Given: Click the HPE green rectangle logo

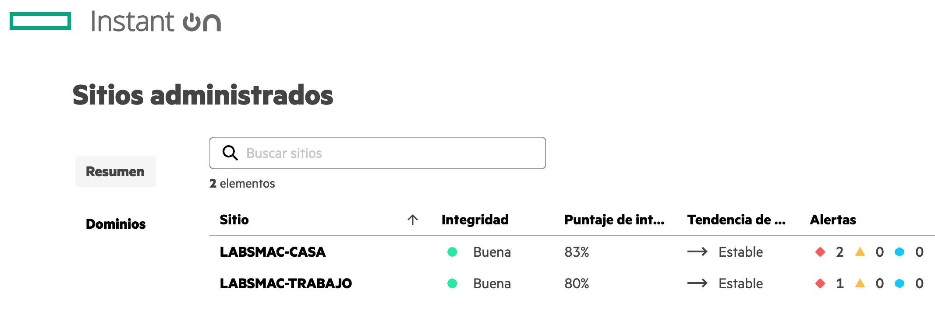Looking at the screenshot, I should tap(40, 21).
